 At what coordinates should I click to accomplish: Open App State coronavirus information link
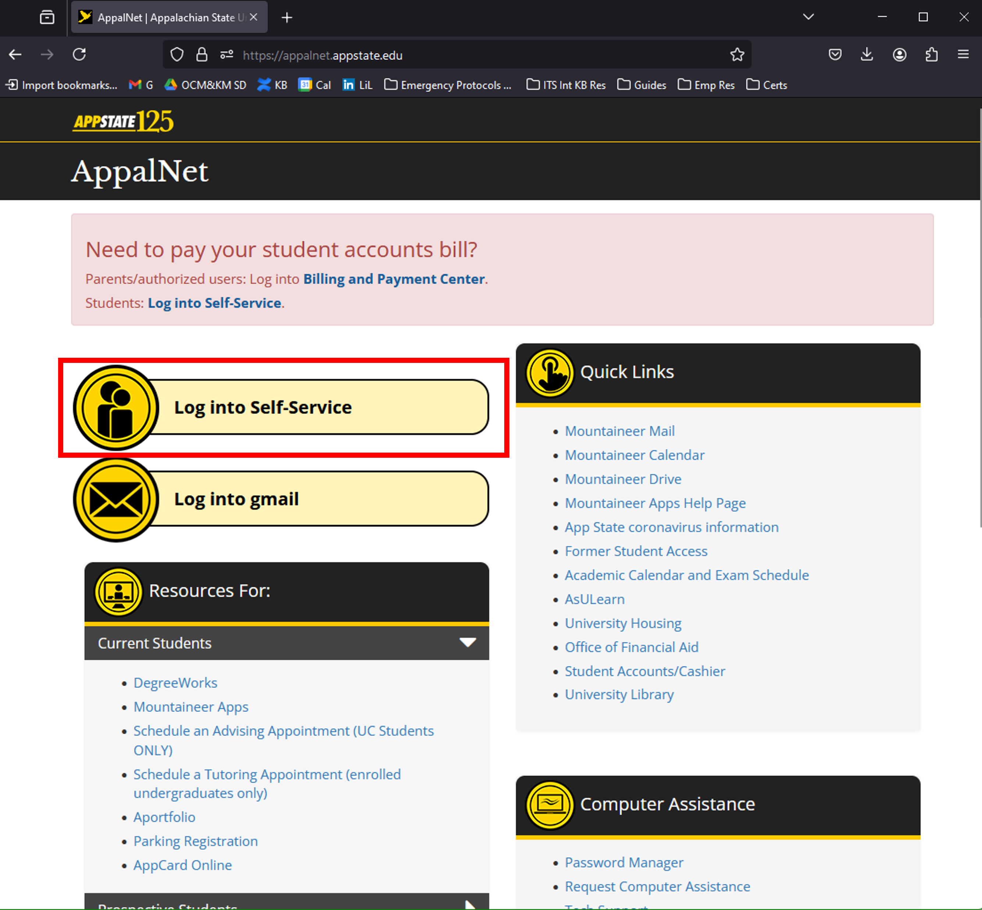tap(671, 527)
